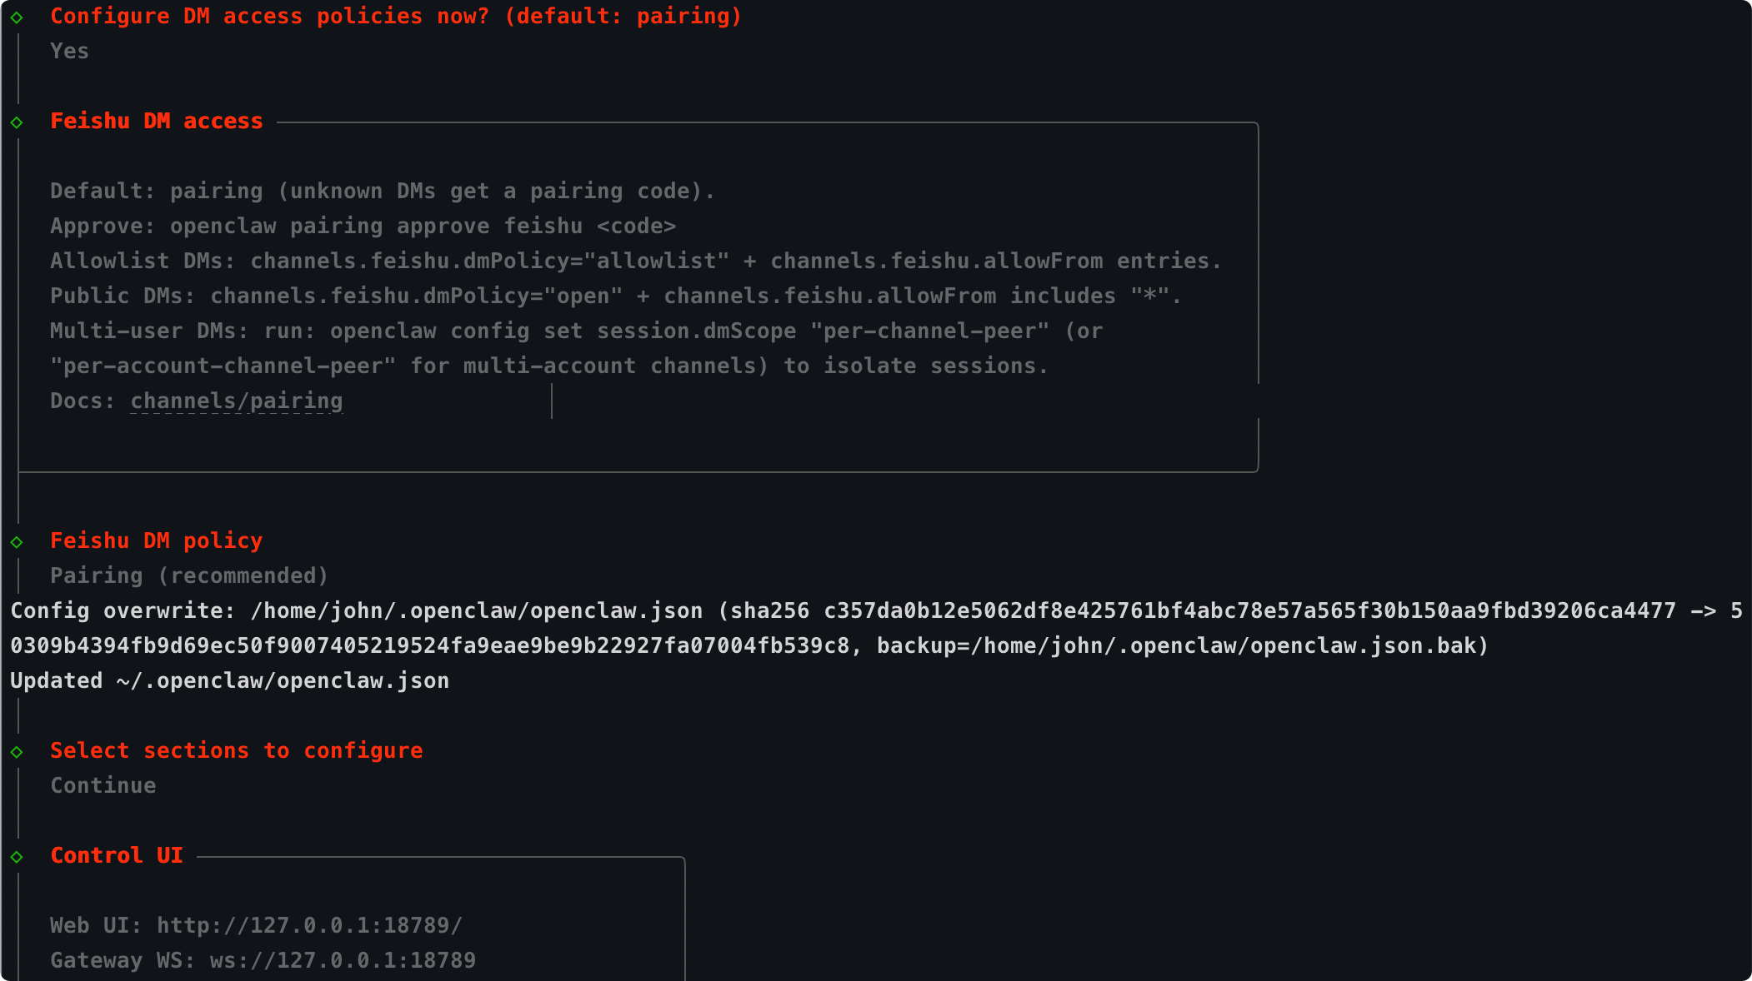1752x981 pixels.
Task: Click the "Updated ~/.openclaw/openclaw.json" line
Action: pos(230,681)
